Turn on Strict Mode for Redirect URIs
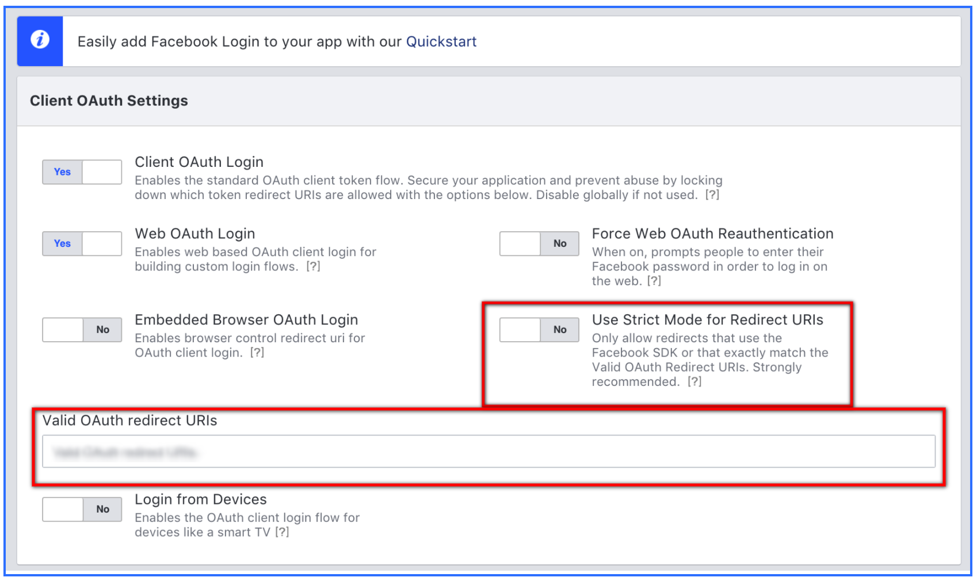 click(x=539, y=330)
